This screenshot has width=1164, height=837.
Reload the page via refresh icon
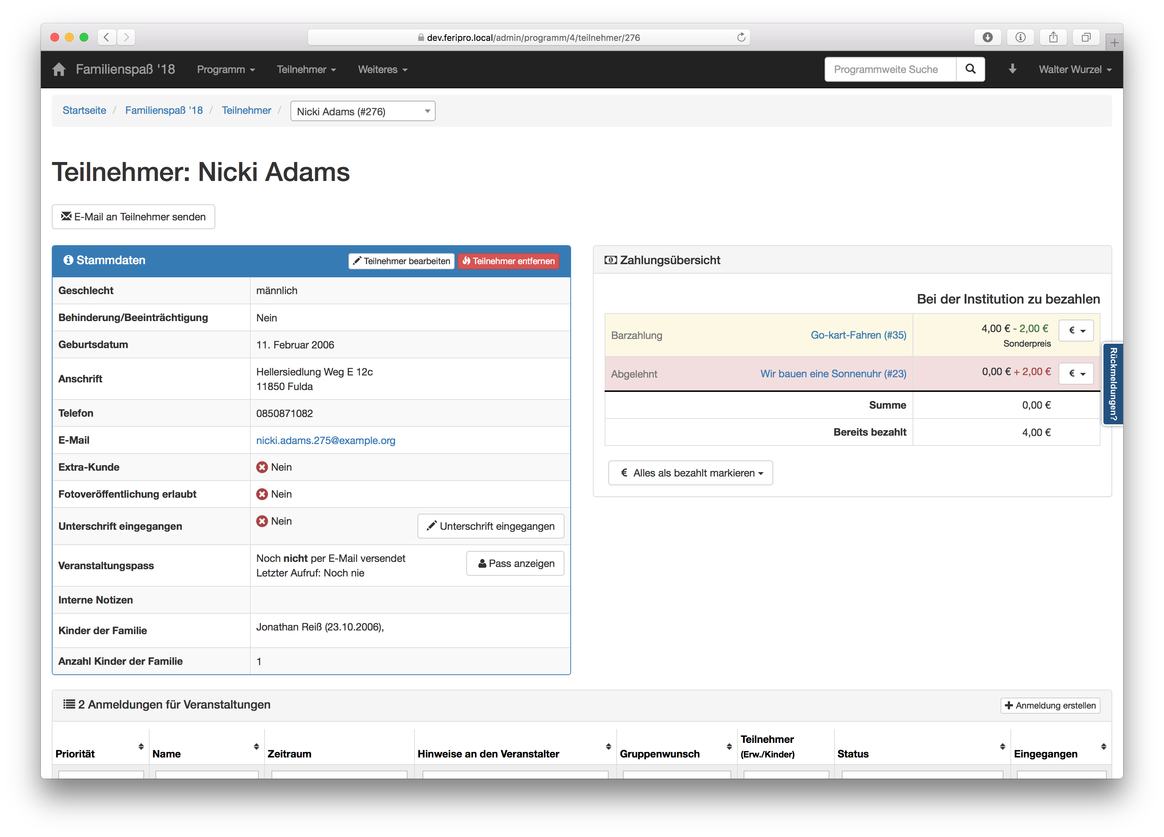(741, 38)
